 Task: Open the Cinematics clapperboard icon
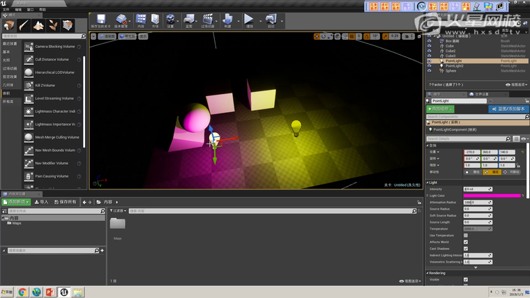point(208,20)
